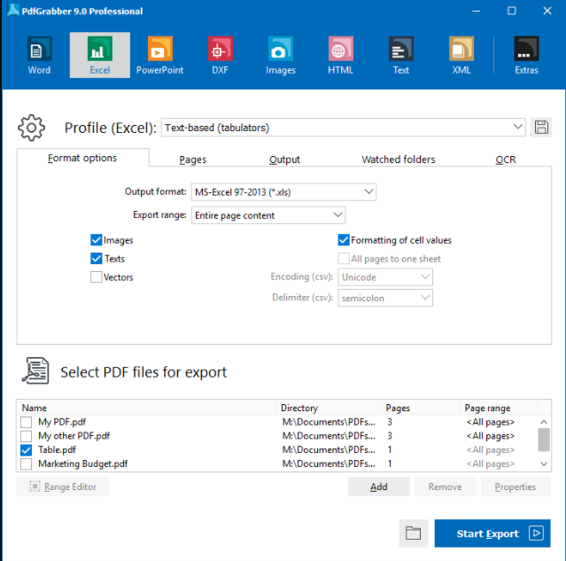Click the file list scrollbar down arrow
This screenshot has height=561, width=566.
pos(544,464)
